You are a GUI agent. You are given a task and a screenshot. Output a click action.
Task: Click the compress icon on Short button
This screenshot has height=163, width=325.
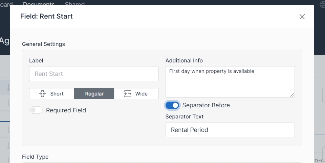(x=43, y=93)
